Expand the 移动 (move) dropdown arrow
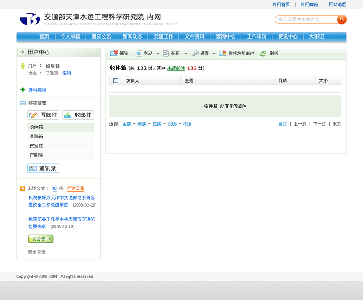363x300 pixels. [158, 54]
